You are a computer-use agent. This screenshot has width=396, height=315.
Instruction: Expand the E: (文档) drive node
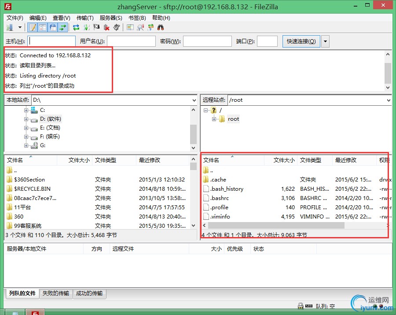click(26, 128)
